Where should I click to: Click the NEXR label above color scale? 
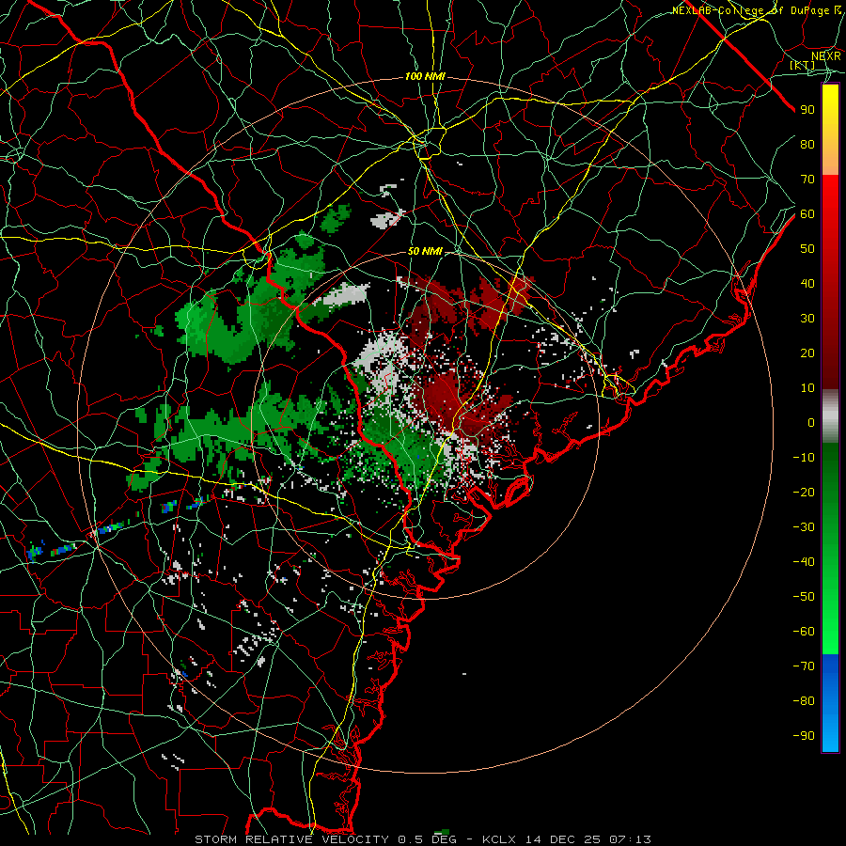[825, 56]
